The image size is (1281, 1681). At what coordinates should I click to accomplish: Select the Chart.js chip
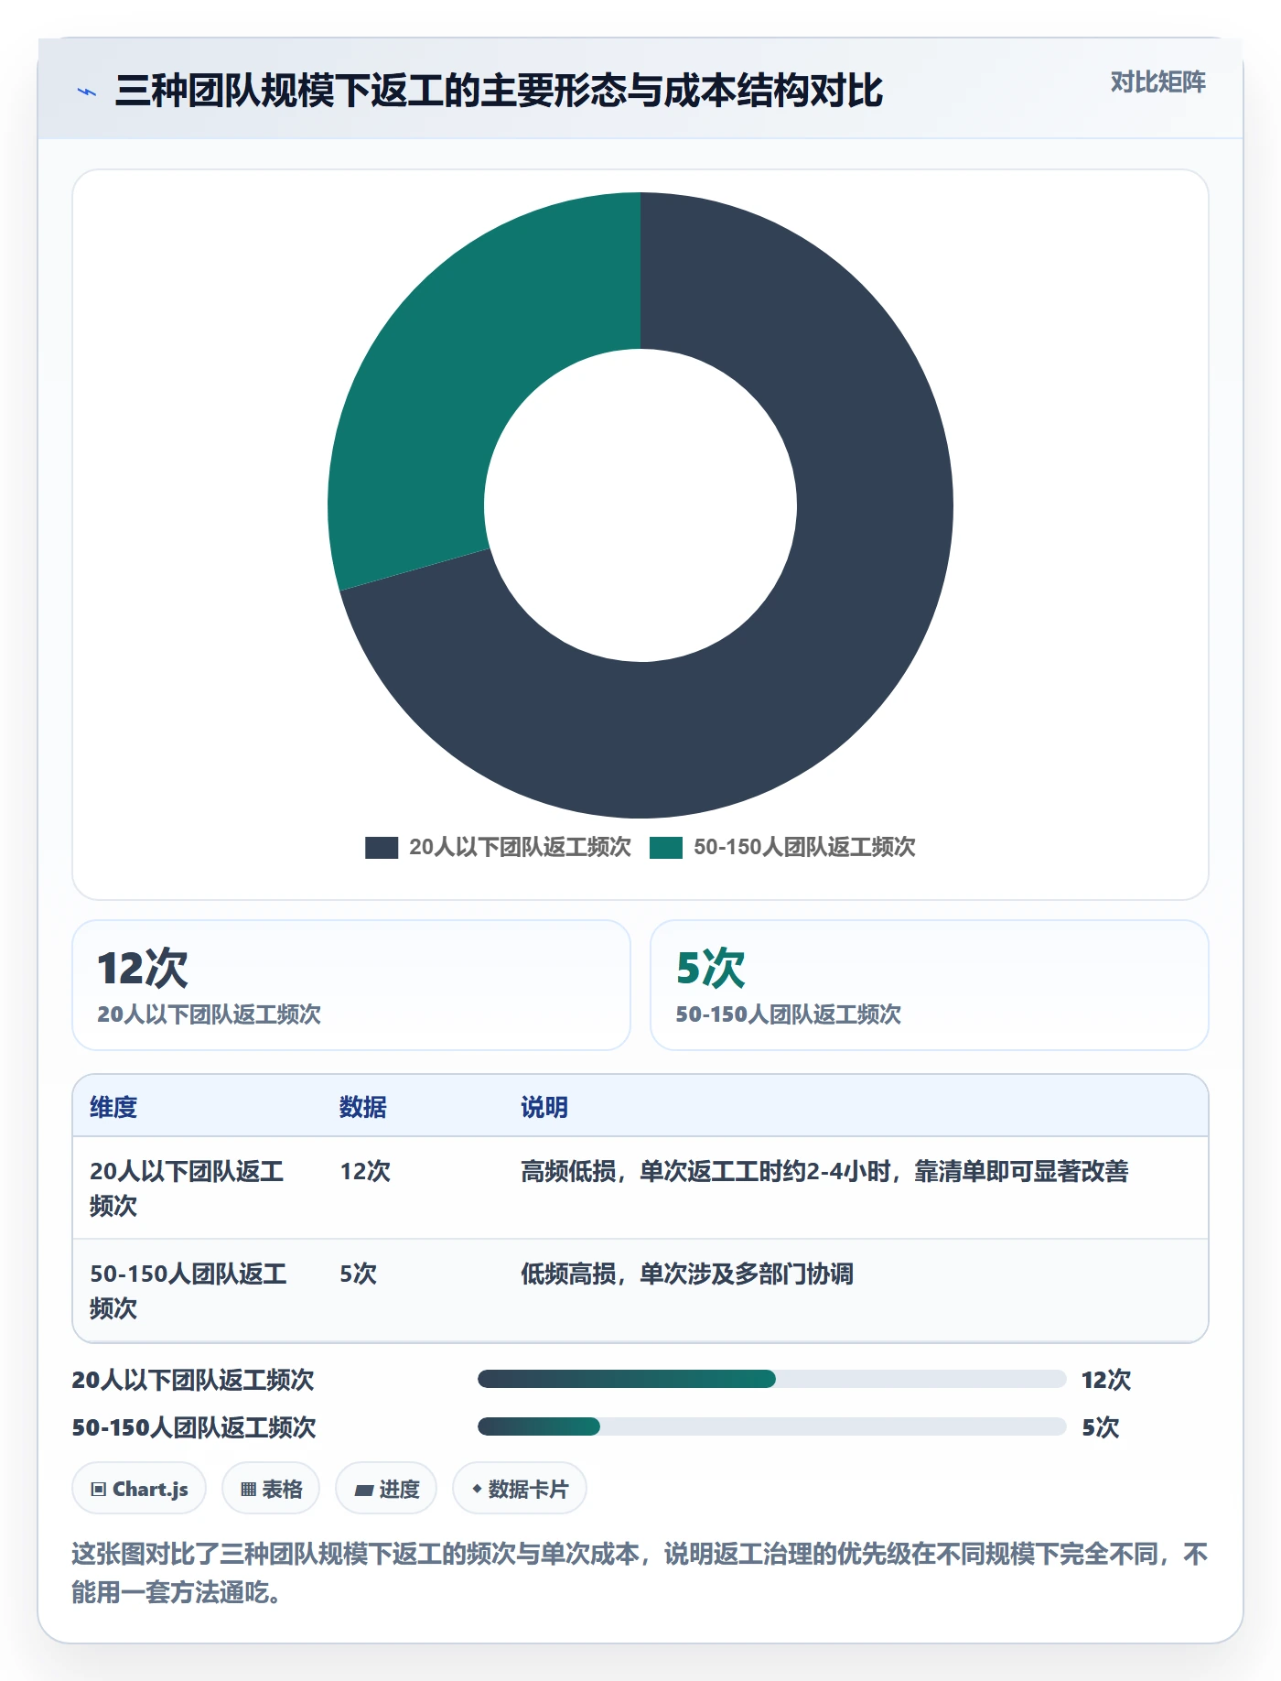tap(139, 1489)
